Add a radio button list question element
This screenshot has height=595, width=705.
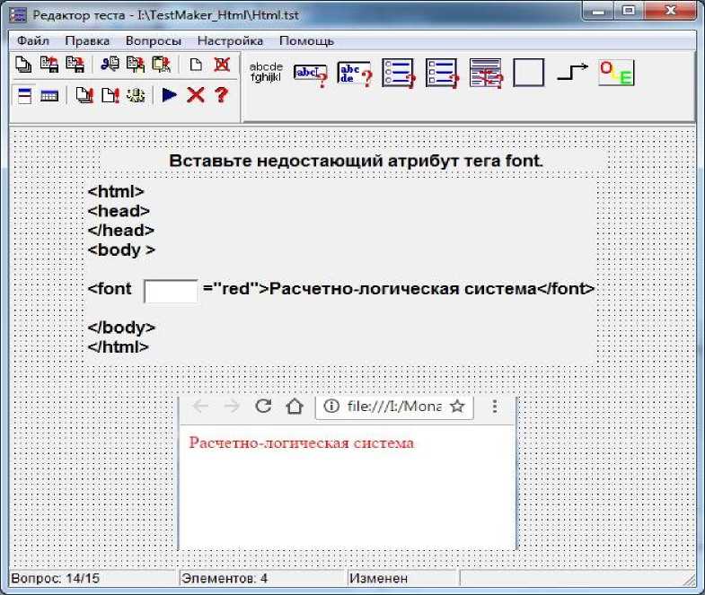point(399,74)
